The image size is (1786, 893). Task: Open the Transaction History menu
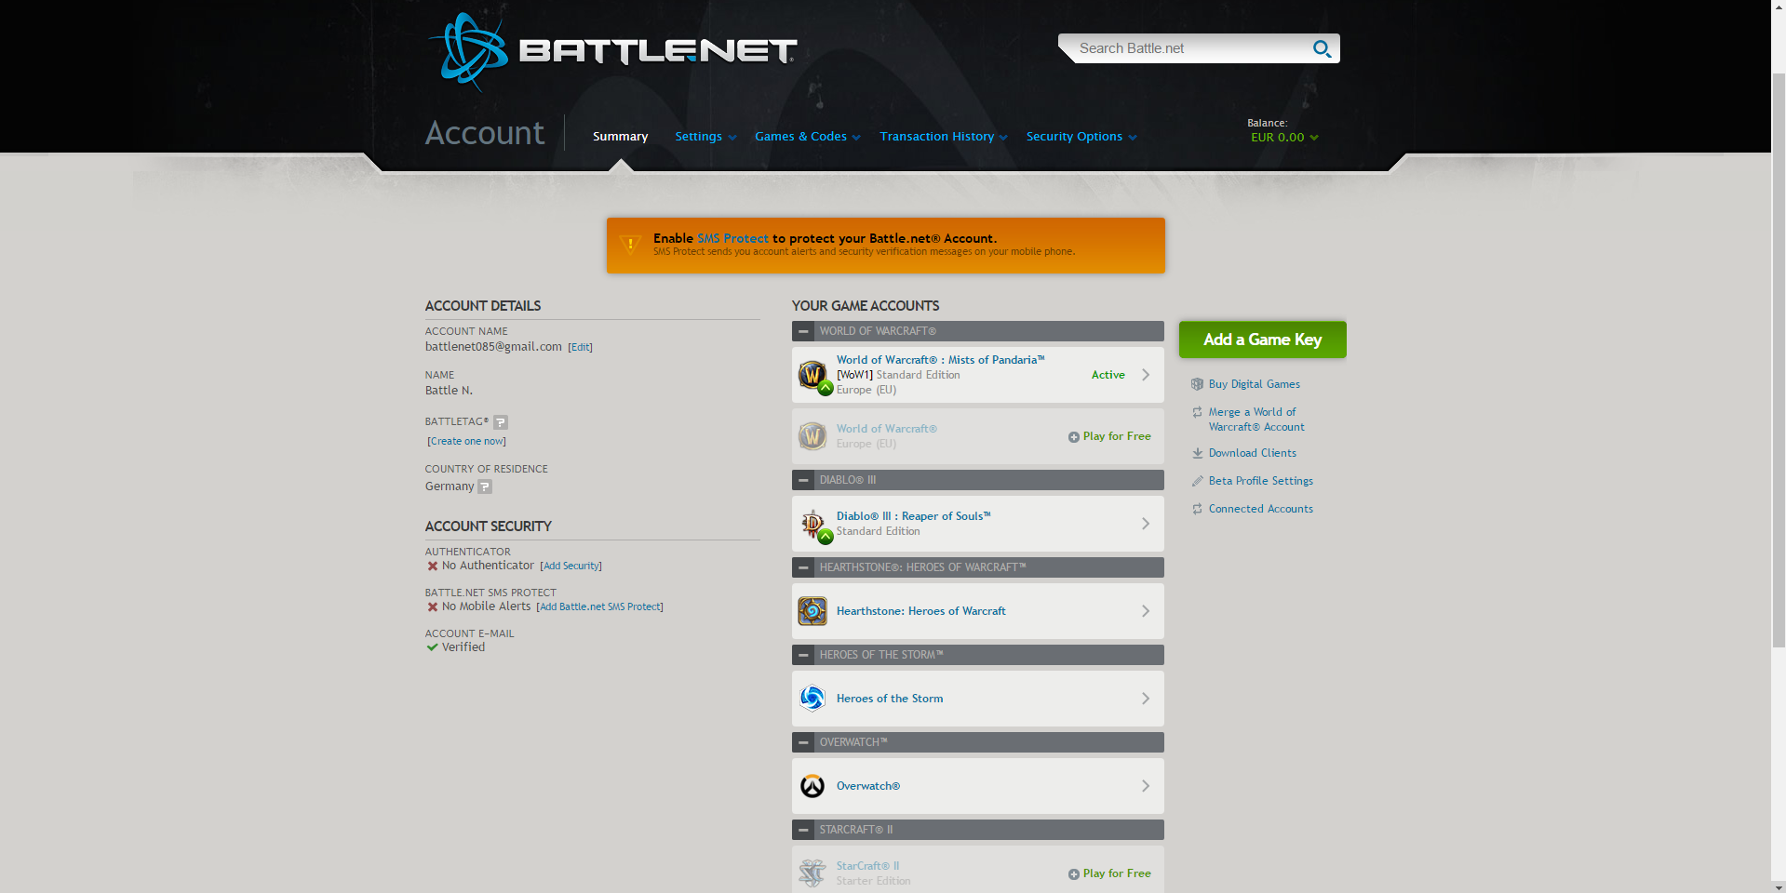coord(944,137)
